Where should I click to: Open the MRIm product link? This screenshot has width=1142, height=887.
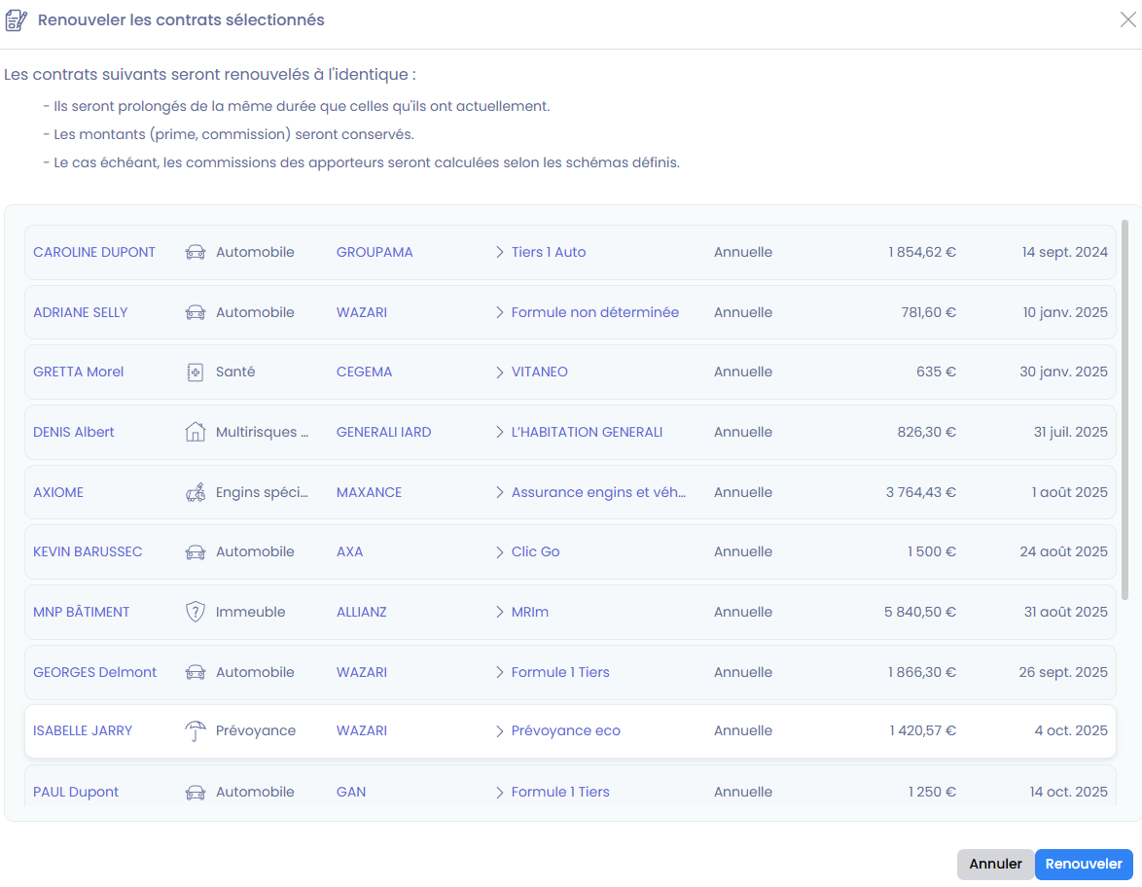point(529,612)
